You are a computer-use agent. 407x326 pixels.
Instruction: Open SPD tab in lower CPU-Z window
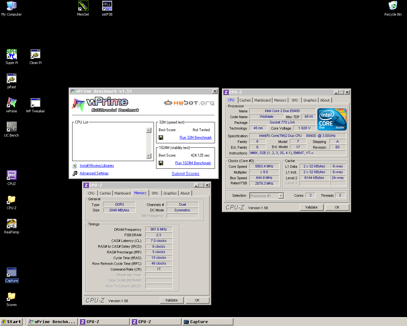click(x=155, y=193)
